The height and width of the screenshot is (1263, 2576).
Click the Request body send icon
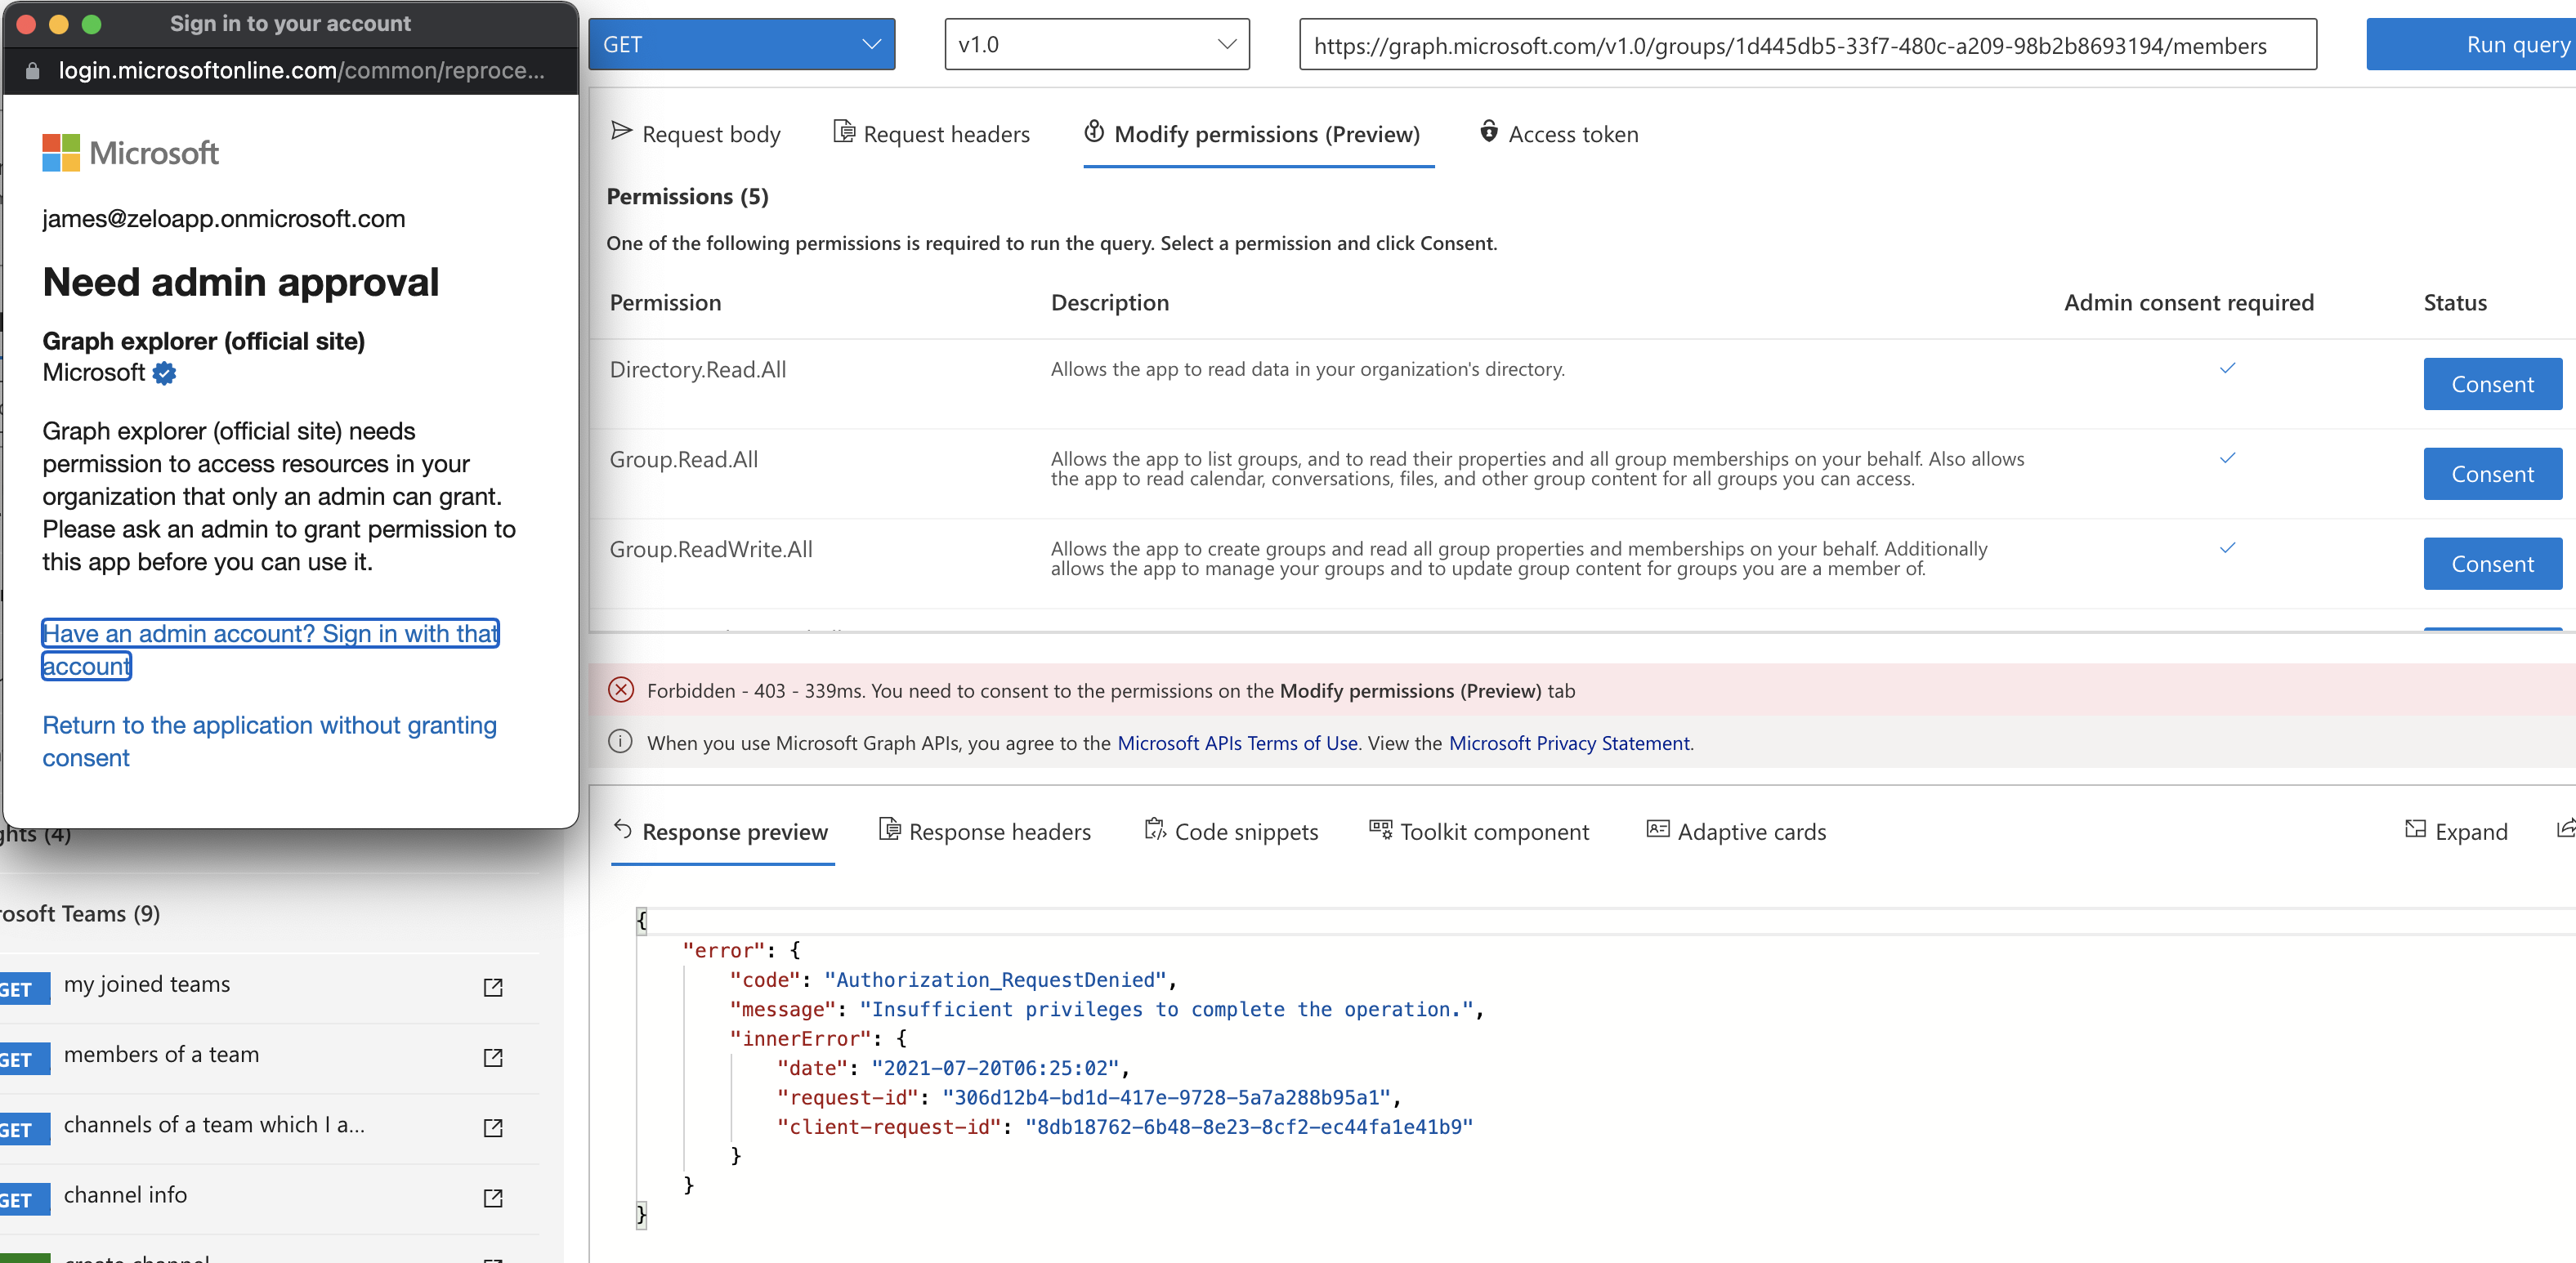[621, 131]
